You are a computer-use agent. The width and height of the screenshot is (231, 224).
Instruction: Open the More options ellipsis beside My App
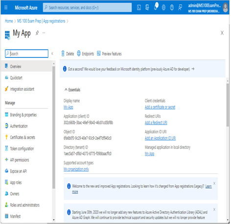(x=44, y=33)
